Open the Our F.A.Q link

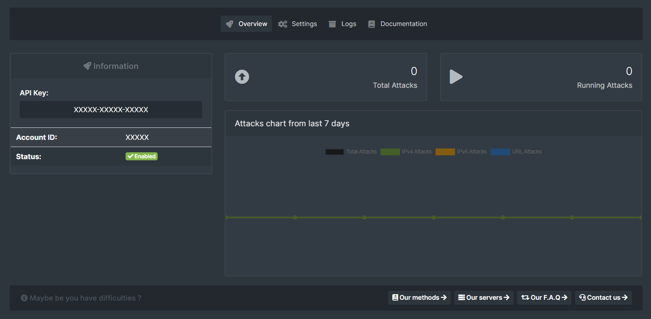pos(544,298)
